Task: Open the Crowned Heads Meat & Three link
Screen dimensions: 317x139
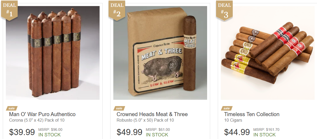Action: pos(152,114)
